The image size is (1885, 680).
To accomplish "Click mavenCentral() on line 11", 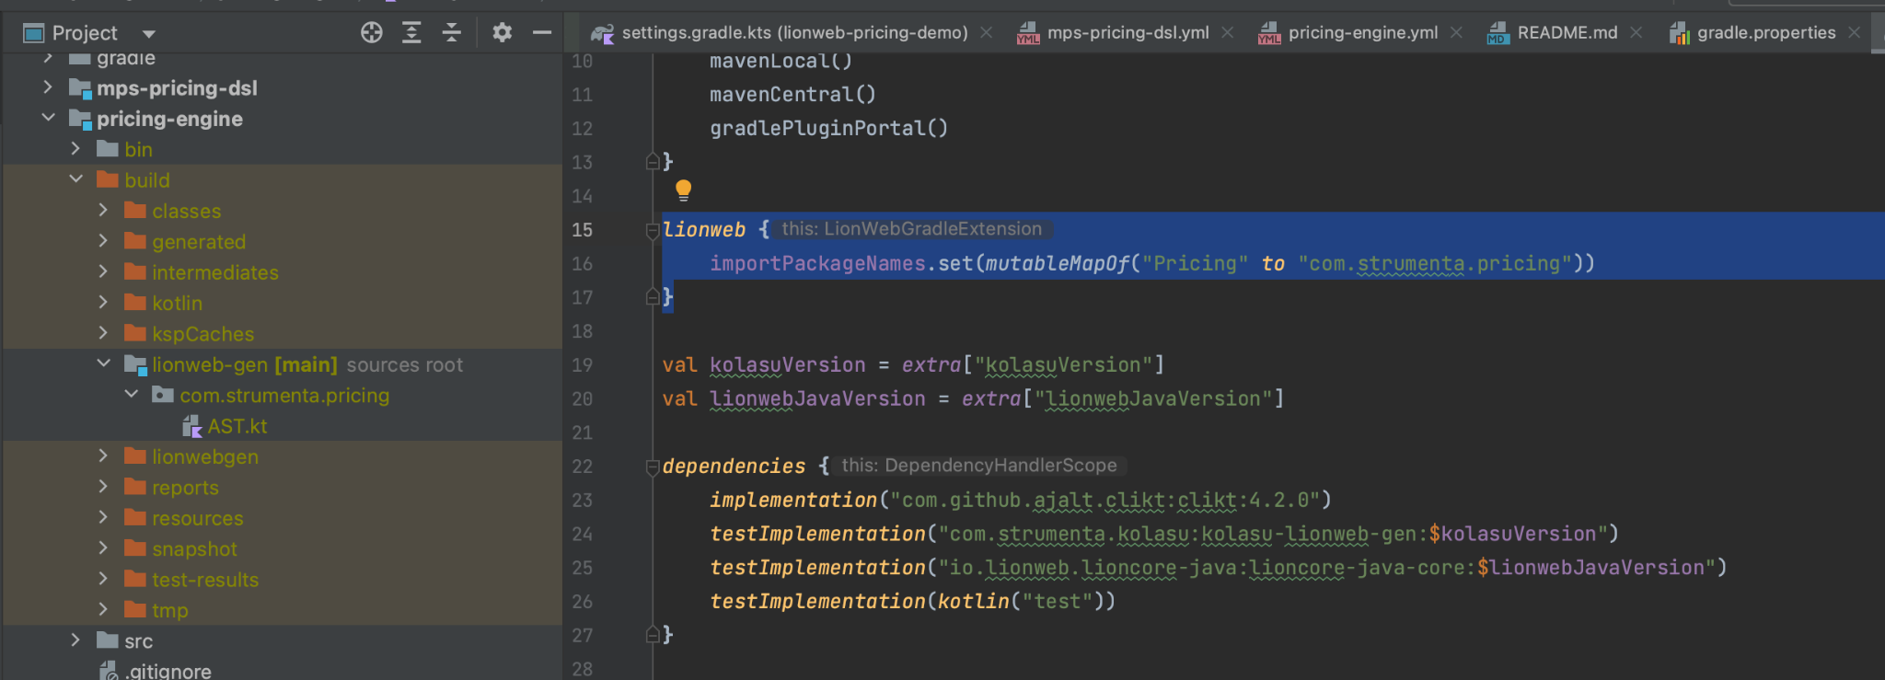I will [x=792, y=95].
